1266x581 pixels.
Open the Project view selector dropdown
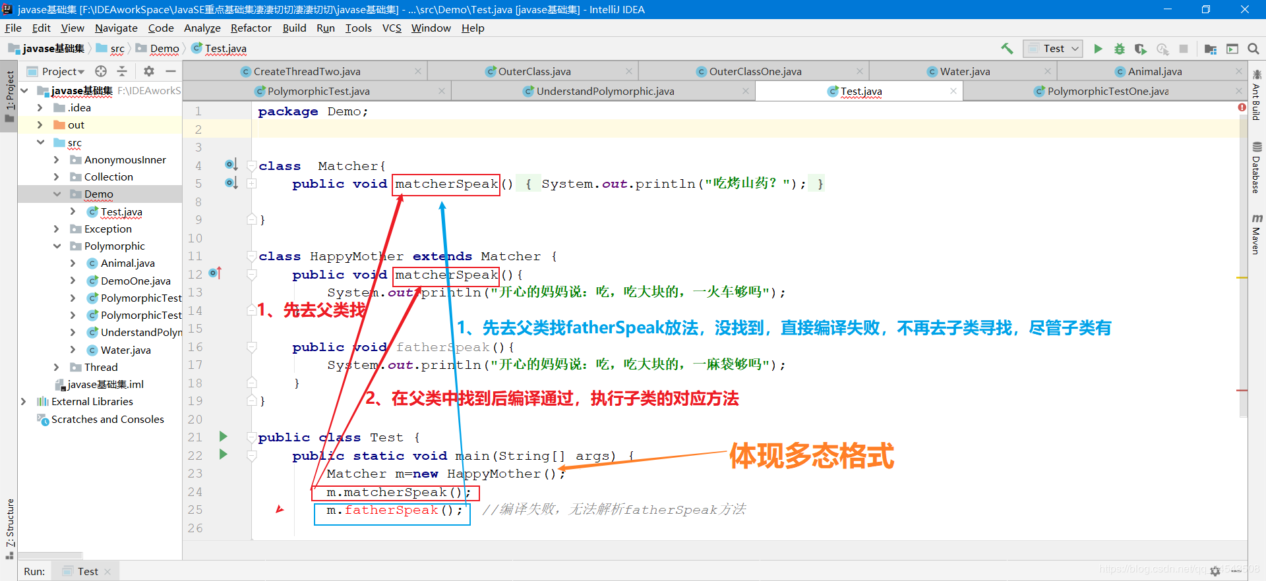63,71
